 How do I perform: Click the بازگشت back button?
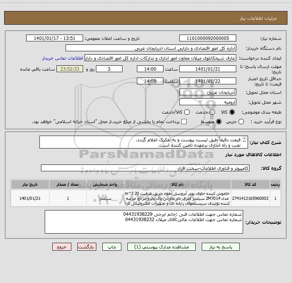pyautogui.click(x=87, y=247)
